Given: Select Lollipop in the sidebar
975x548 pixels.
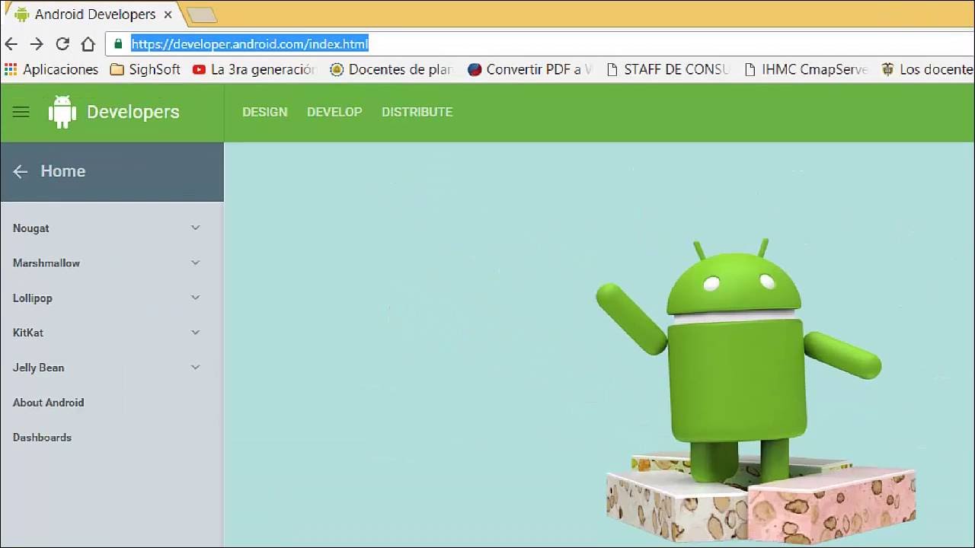Looking at the screenshot, I should tap(33, 298).
